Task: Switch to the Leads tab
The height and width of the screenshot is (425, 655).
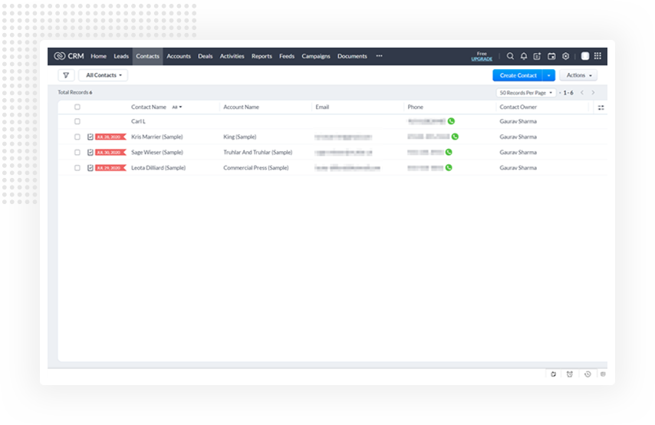Action: point(121,56)
